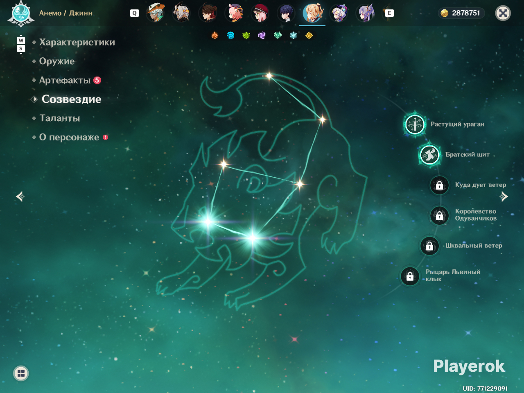
Task: Switch to the grey-haired character with dark ears
Action: [x=181, y=13]
